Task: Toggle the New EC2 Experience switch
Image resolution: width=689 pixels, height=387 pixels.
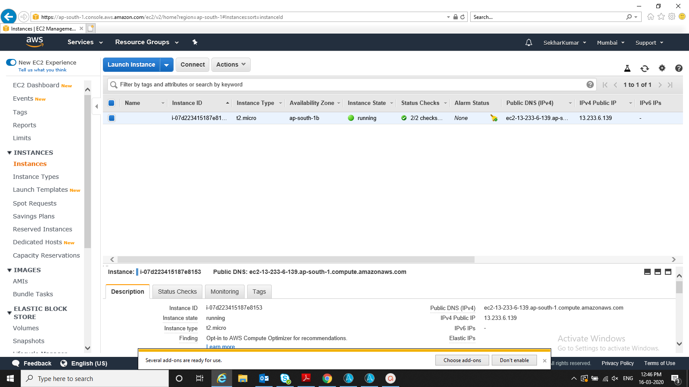Action: click(x=11, y=62)
